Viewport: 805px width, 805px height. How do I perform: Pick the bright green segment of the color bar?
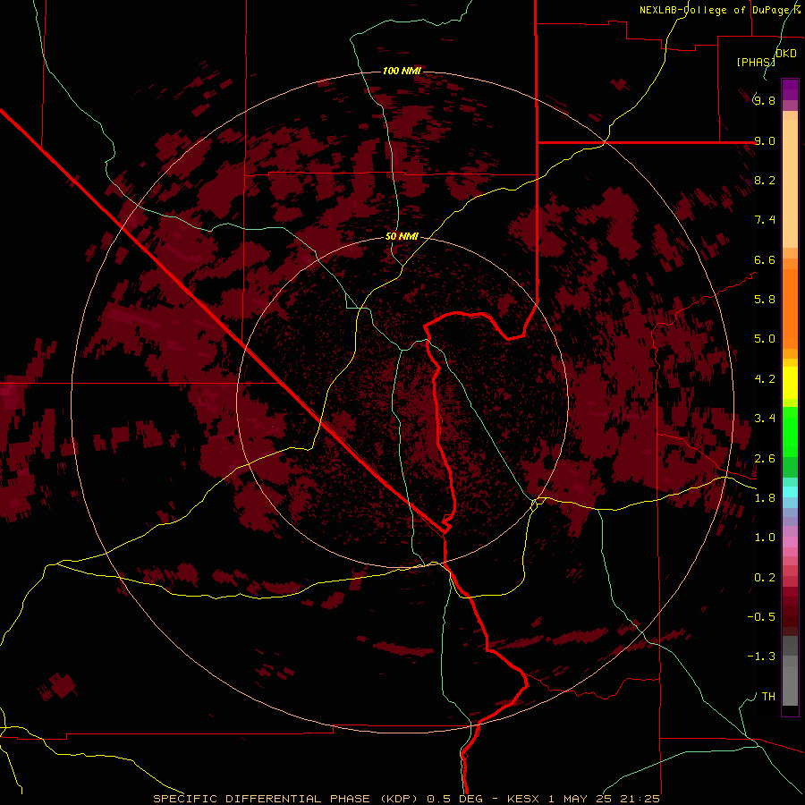(790, 431)
